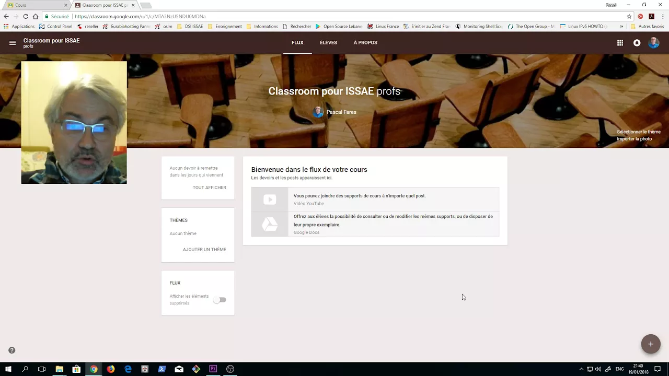Click Sélectionner le thème
This screenshot has width=669, height=376.
(x=639, y=132)
